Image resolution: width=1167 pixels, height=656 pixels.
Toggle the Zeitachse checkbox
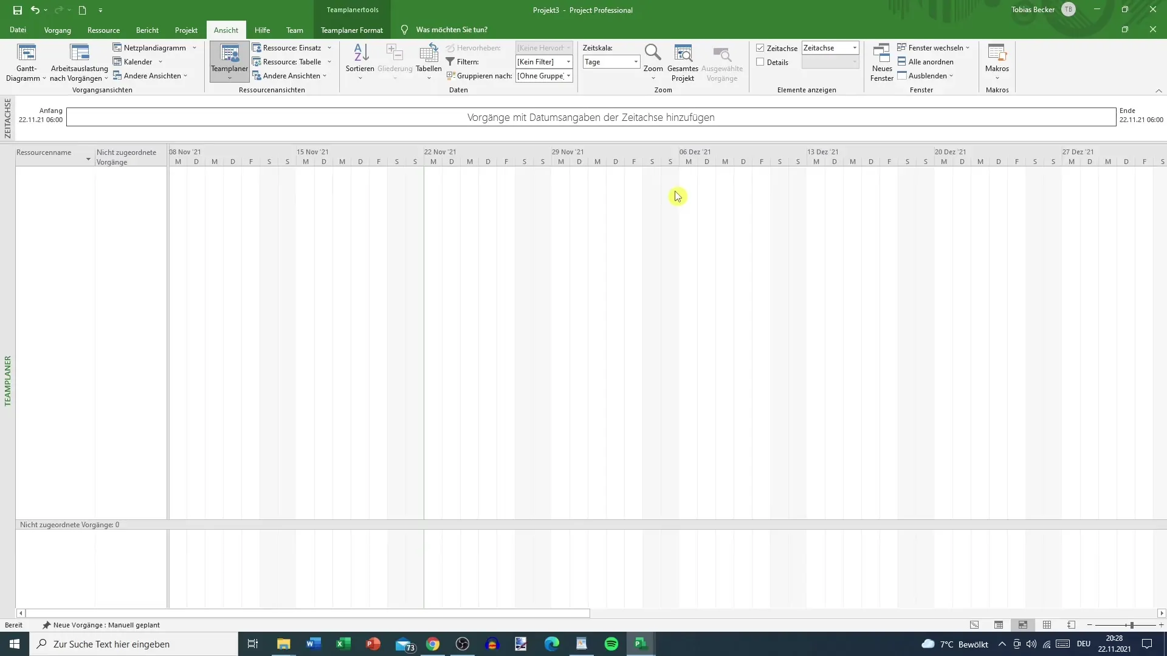(760, 47)
